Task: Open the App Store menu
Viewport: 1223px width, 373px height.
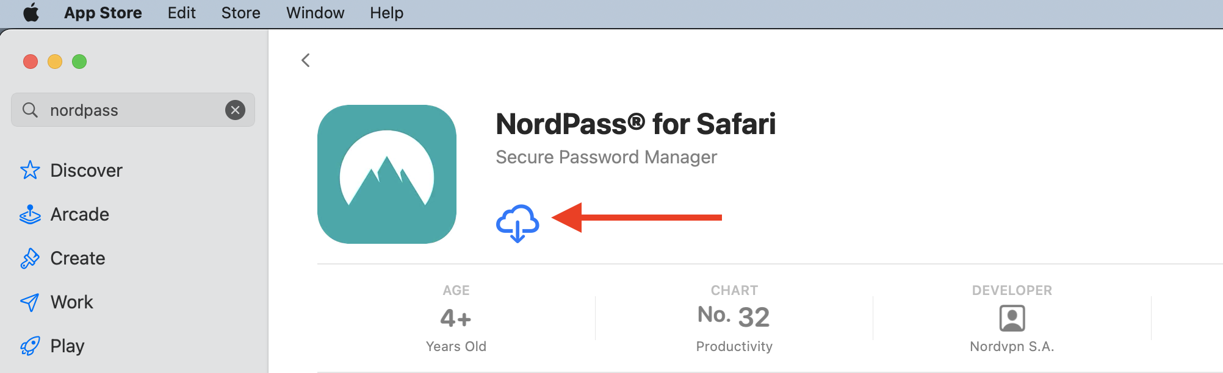Action: 103,13
